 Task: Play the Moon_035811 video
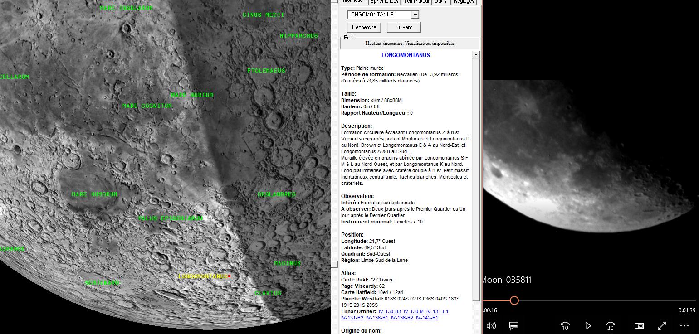(588, 325)
